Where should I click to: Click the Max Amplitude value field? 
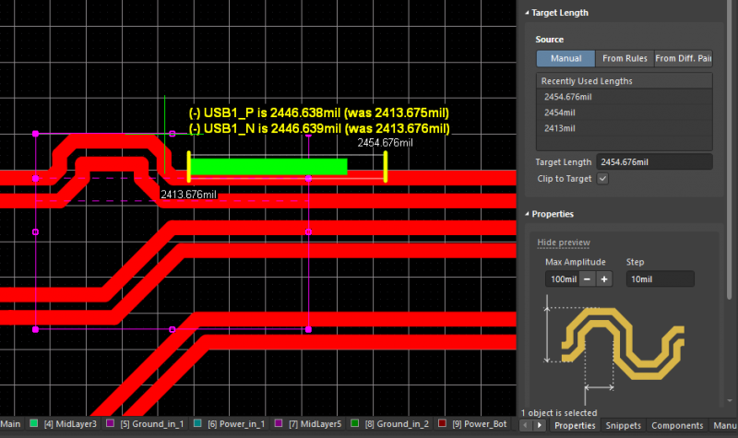pyautogui.click(x=563, y=279)
